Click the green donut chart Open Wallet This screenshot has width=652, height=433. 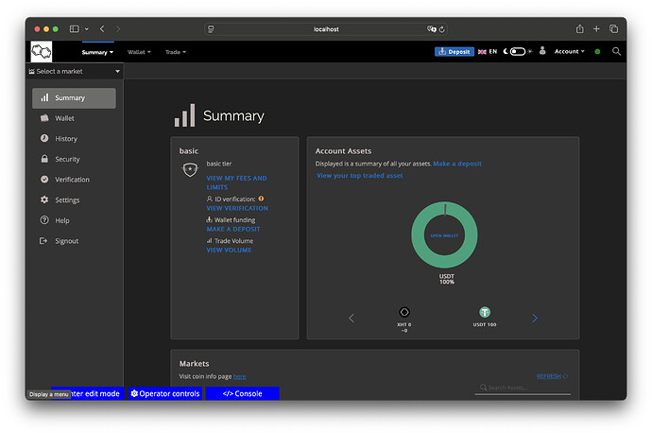tap(444, 235)
